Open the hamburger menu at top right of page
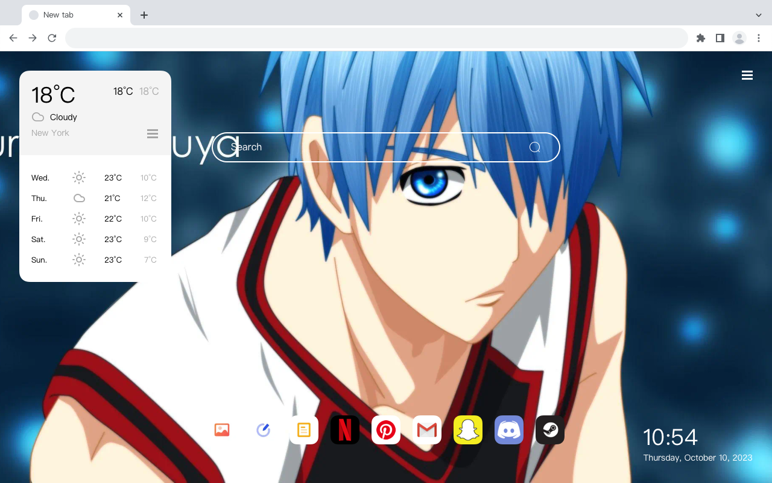 pyautogui.click(x=747, y=75)
